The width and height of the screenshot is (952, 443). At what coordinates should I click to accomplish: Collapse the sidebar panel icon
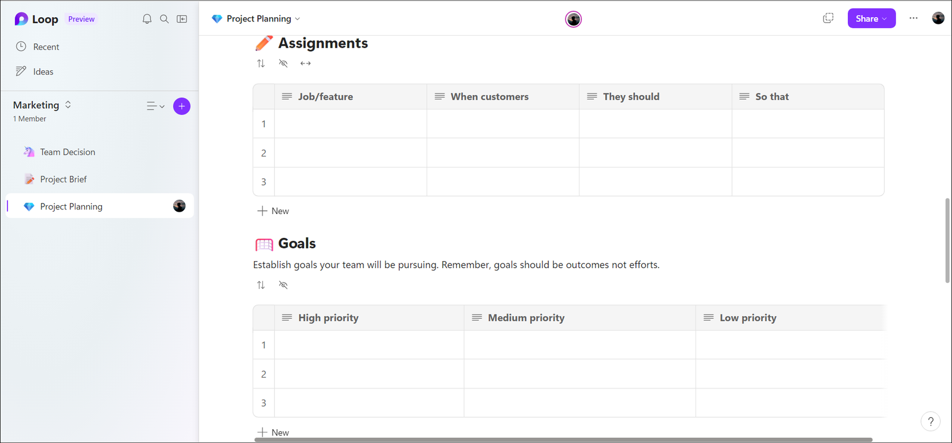point(182,19)
